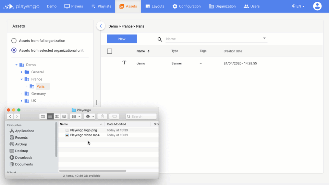The width and height of the screenshot is (329, 185).
Task: Open Finder group-by dropdown
Action: 76,116
